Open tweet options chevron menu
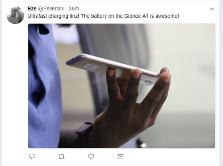The height and width of the screenshot is (166, 223). click(x=212, y=9)
